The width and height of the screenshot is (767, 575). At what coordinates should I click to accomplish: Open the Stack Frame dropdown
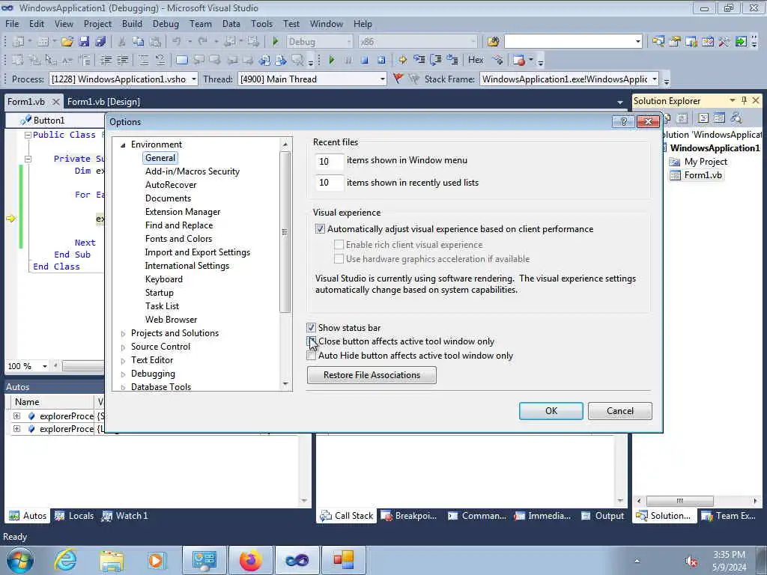[655, 79]
